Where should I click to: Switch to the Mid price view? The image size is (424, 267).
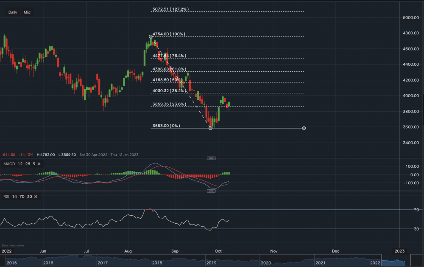click(26, 12)
